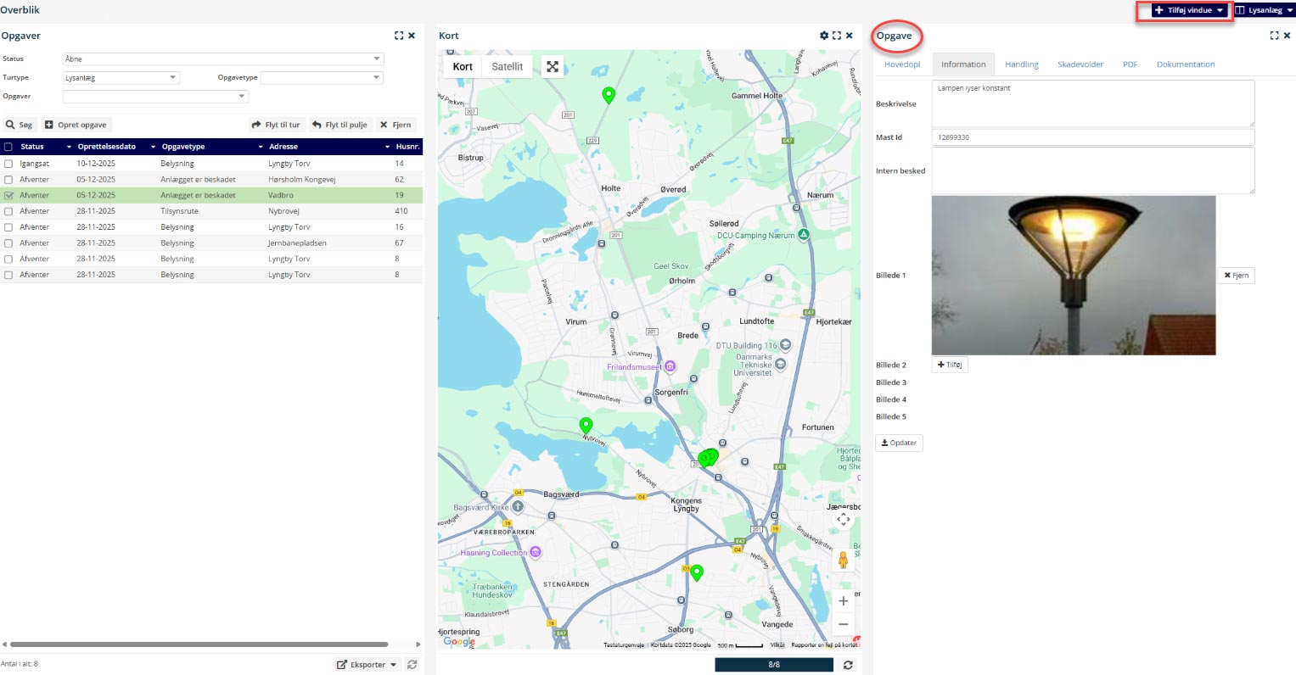Check the Igangsat Lyngby Torv 14 row checkbox

pos(8,164)
